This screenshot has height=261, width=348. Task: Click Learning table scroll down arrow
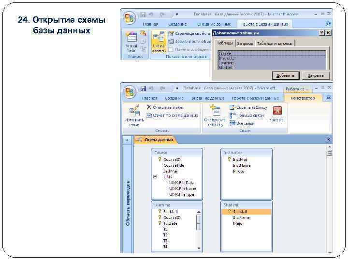pyautogui.click(x=199, y=248)
